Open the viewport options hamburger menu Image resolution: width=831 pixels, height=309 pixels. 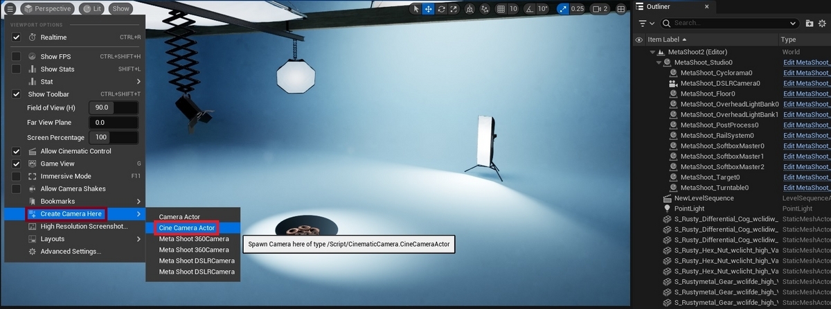(10, 9)
